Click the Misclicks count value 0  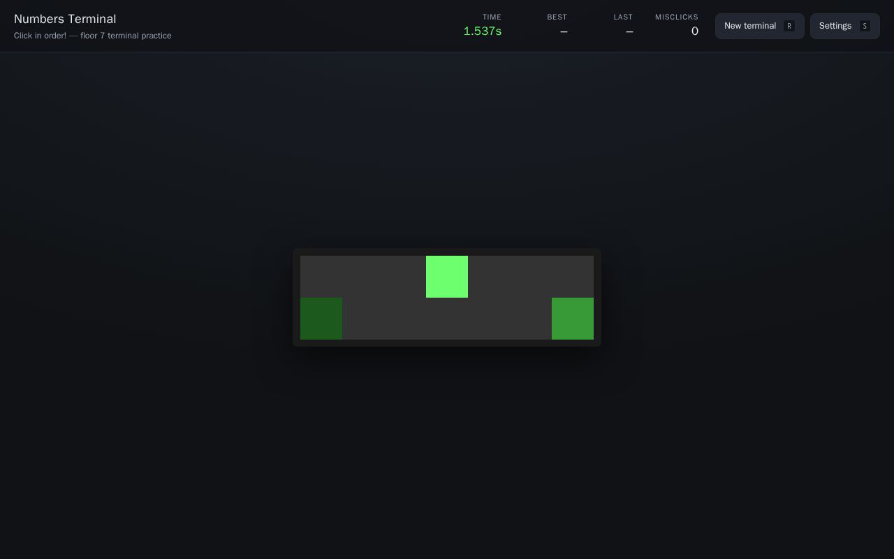click(695, 31)
